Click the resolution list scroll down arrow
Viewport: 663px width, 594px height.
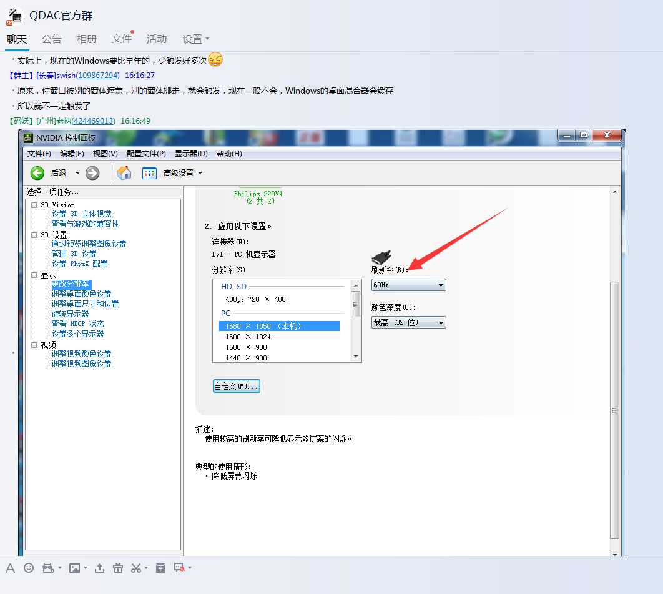click(x=356, y=357)
